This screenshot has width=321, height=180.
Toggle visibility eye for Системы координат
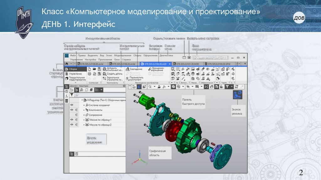72,105
